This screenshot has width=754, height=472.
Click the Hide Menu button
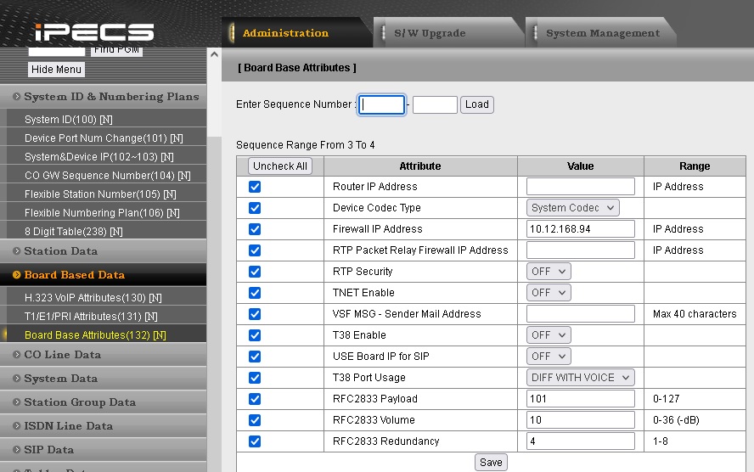click(57, 70)
